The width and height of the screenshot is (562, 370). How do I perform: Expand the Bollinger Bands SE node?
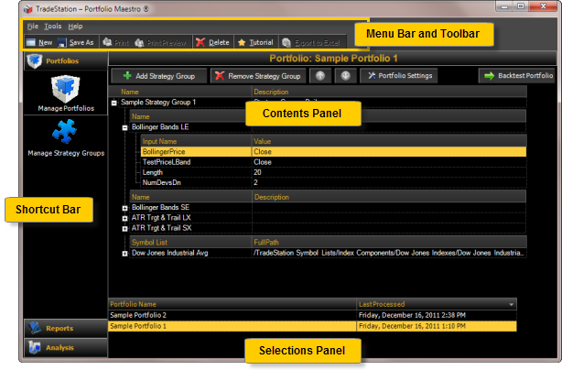click(124, 208)
